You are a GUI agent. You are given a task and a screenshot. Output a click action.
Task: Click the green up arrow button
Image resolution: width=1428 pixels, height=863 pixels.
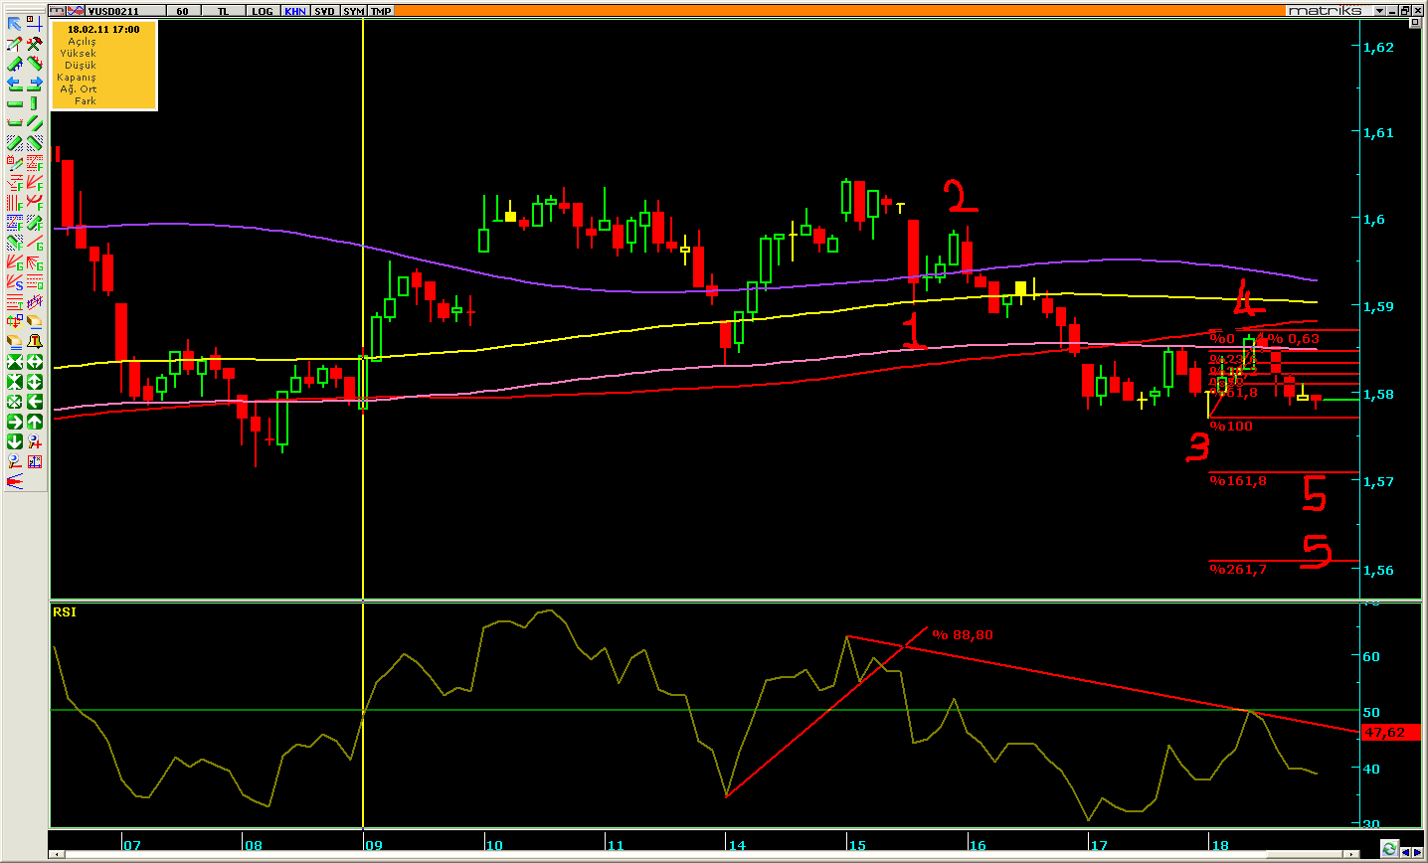click(34, 422)
